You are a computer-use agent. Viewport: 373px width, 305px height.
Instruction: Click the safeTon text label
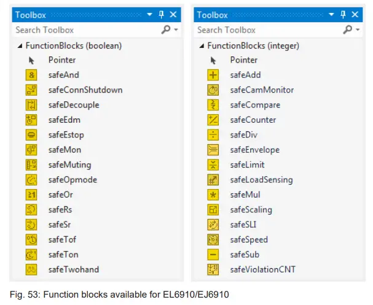click(63, 255)
